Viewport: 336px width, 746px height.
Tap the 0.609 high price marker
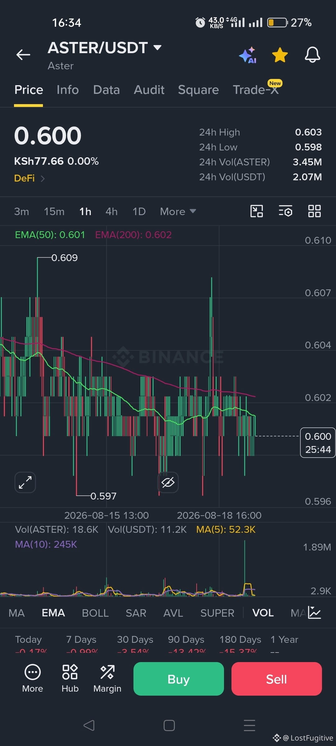tap(64, 258)
